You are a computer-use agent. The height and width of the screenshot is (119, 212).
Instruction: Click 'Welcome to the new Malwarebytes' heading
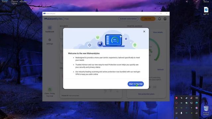pos(84,54)
